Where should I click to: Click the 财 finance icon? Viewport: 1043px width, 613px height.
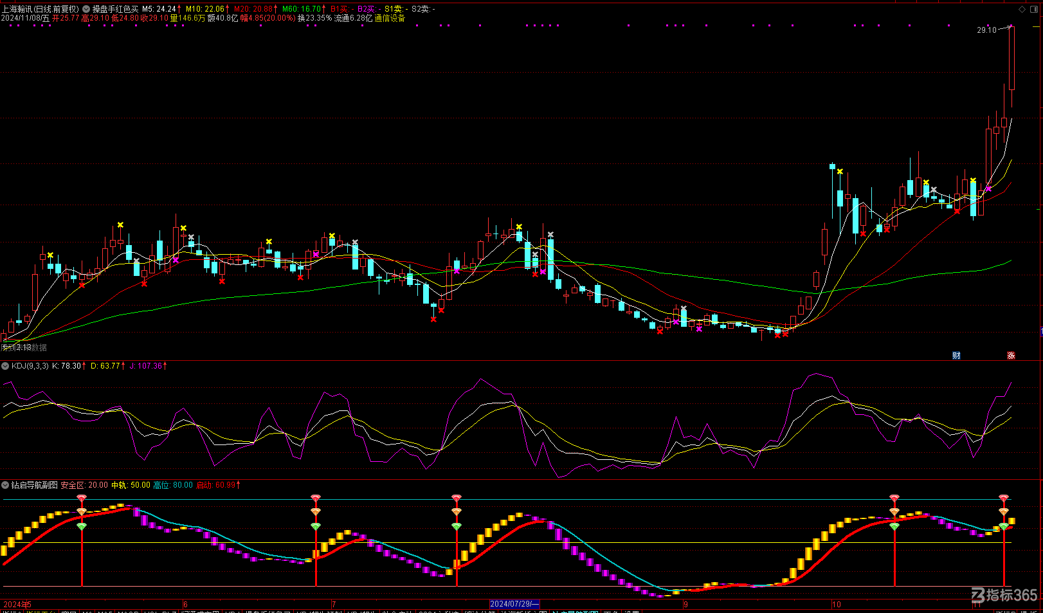coord(956,356)
